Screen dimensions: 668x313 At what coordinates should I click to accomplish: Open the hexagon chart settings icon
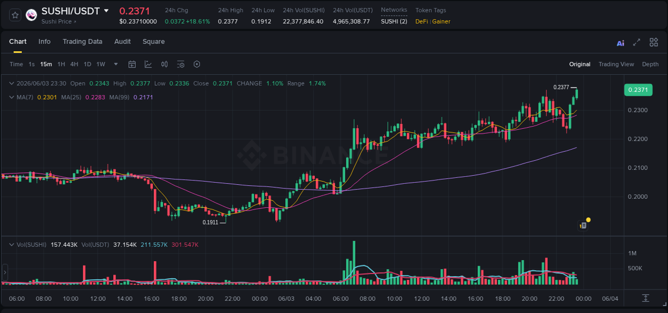197,64
